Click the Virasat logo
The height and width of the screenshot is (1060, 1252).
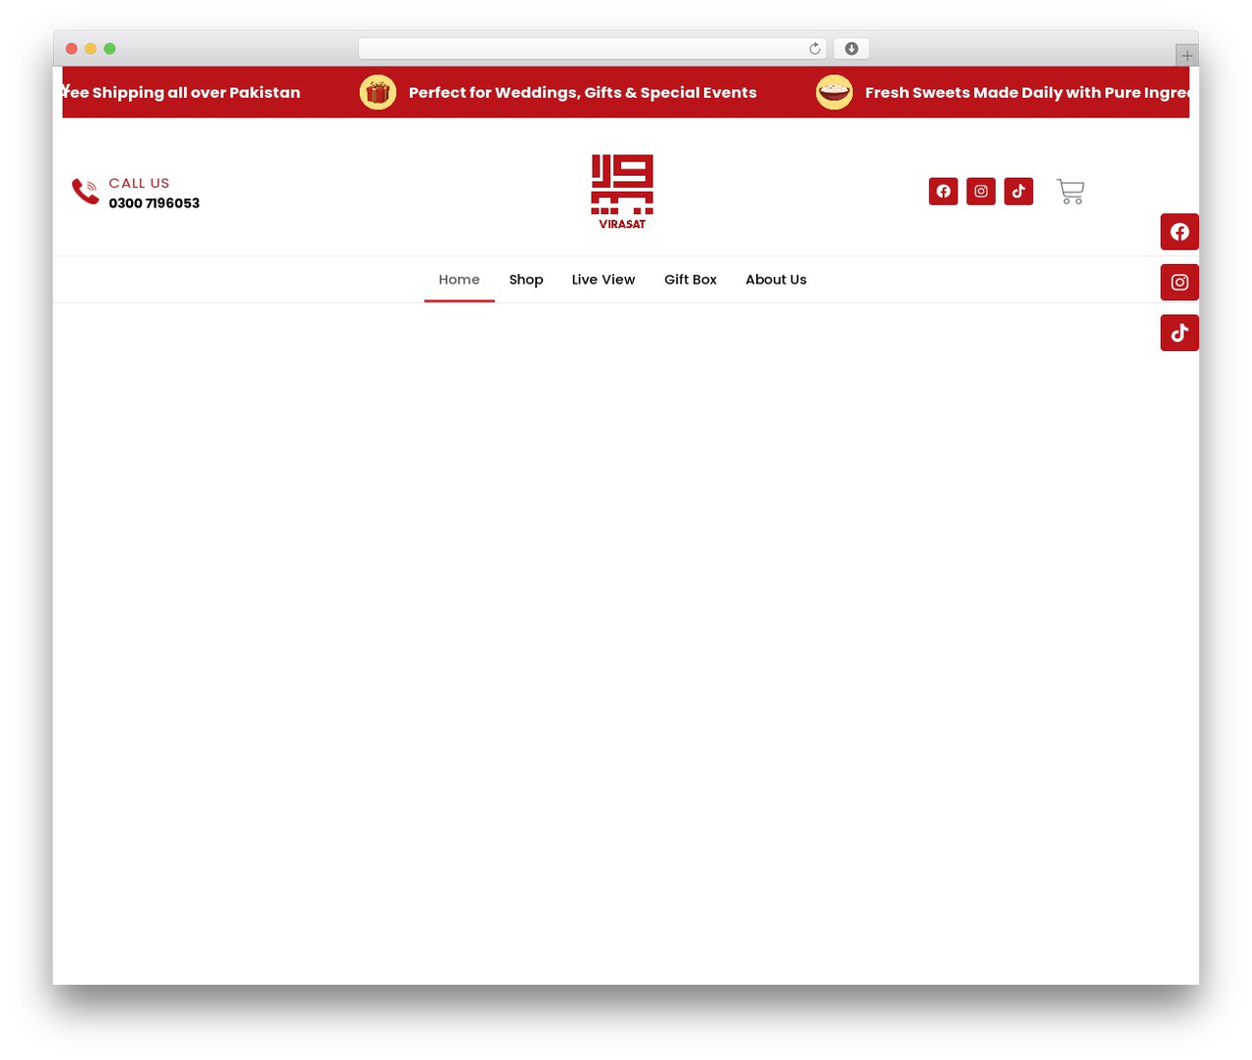622,192
